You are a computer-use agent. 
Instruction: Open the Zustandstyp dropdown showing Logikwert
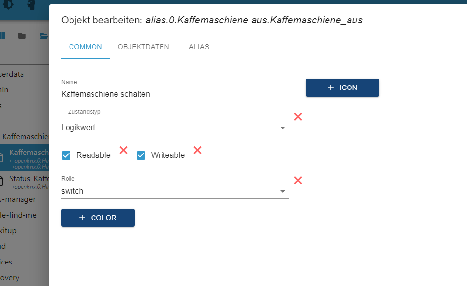[175, 128]
